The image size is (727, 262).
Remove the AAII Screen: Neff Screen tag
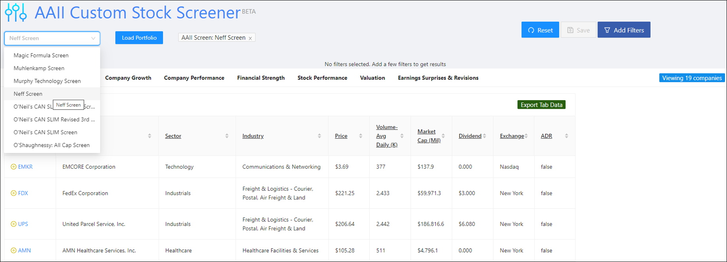pyautogui.click(x=250, y=38)
